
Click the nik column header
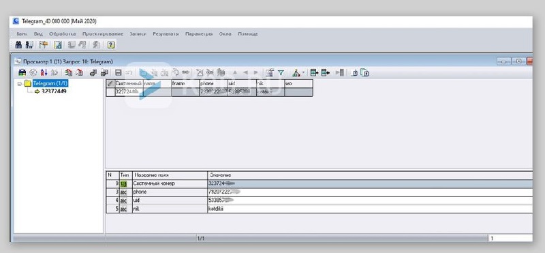pyautogui.click(x=270, y=83)
